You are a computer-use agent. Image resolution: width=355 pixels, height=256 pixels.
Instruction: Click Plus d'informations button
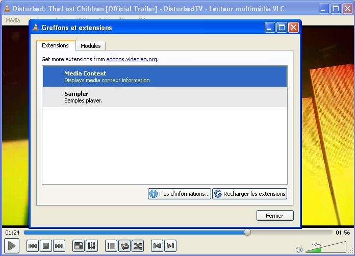[x=180, y=194]
